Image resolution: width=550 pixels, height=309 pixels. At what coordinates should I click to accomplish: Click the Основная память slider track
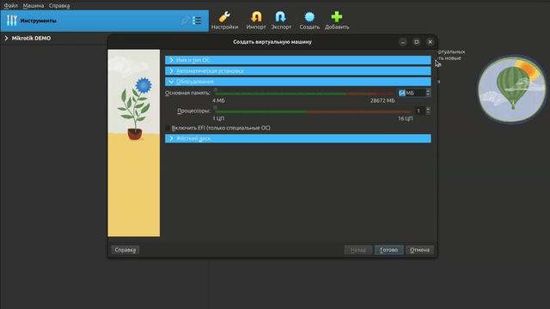tap(303, 94)
